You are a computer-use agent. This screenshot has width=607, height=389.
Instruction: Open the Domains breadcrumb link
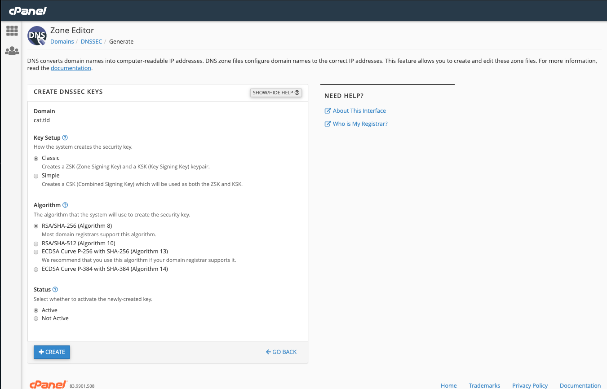coord(62,41)
